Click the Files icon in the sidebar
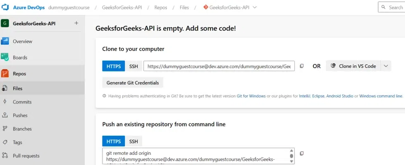 (x=5, y=88)
